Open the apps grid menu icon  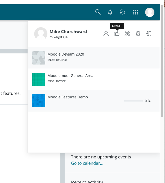135,12
